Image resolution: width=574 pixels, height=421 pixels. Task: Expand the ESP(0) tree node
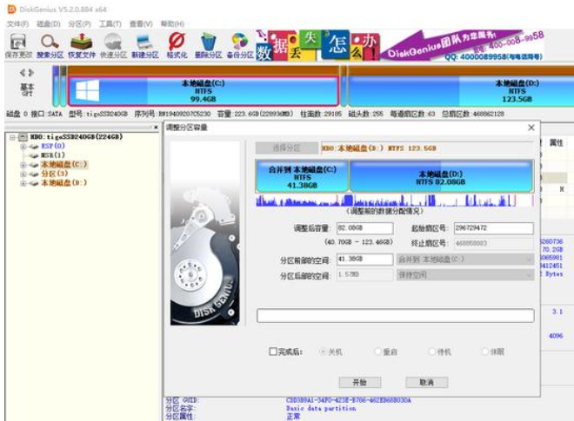coord(23,147)
